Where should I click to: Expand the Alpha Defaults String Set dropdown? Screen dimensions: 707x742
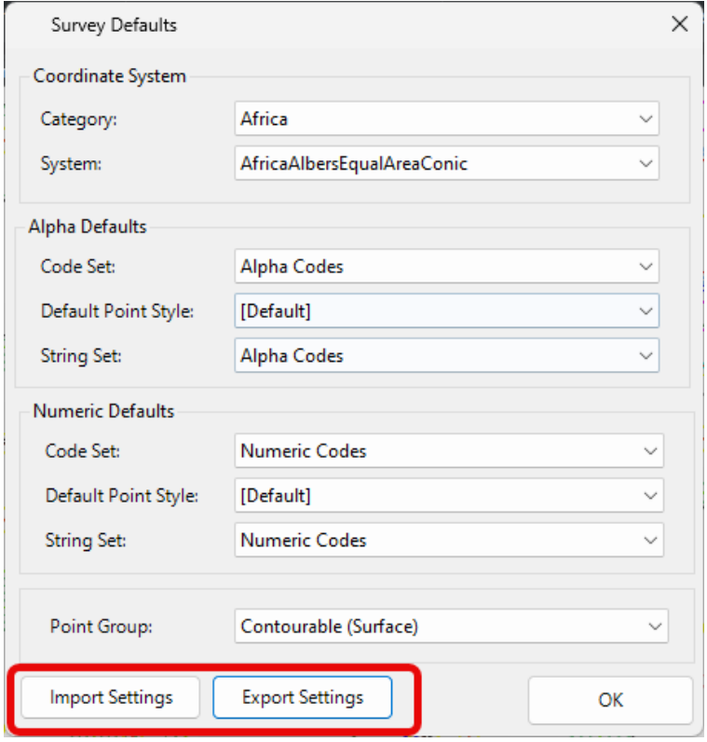446,355
